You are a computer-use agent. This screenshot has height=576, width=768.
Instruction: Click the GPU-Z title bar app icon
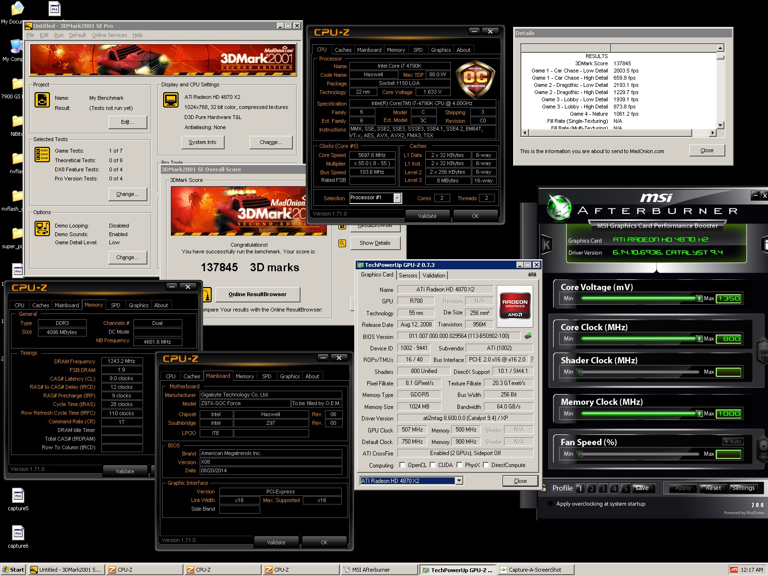tap(360, 265)
